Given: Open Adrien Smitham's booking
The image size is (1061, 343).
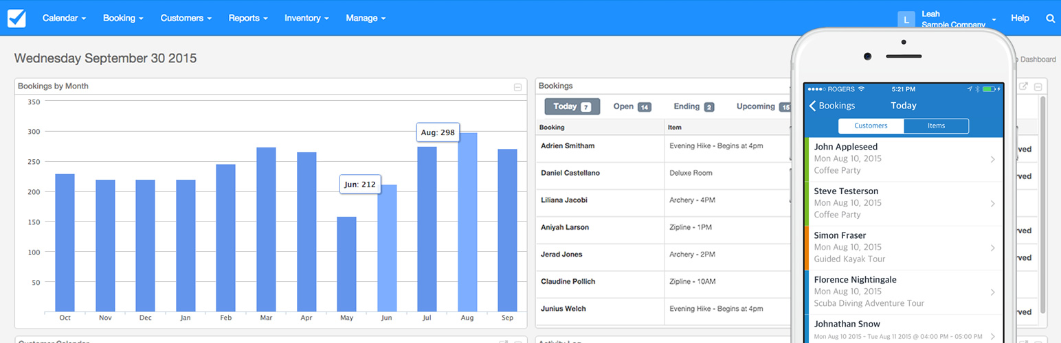Looking at the screenshot, I should click(x=568, y=146).
